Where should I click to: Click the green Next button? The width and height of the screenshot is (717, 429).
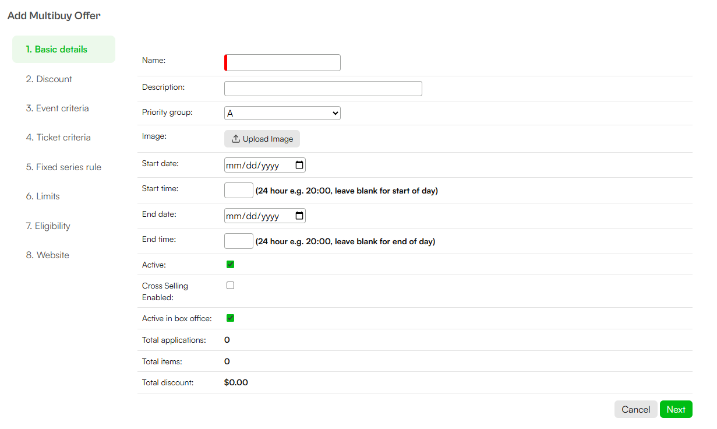(x=676, y=409)
